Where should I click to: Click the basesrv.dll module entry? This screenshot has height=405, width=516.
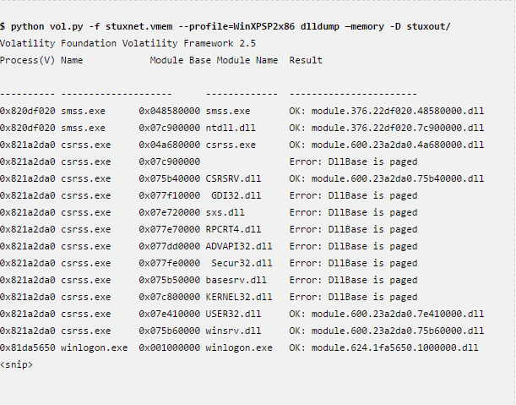coord(236,280)
